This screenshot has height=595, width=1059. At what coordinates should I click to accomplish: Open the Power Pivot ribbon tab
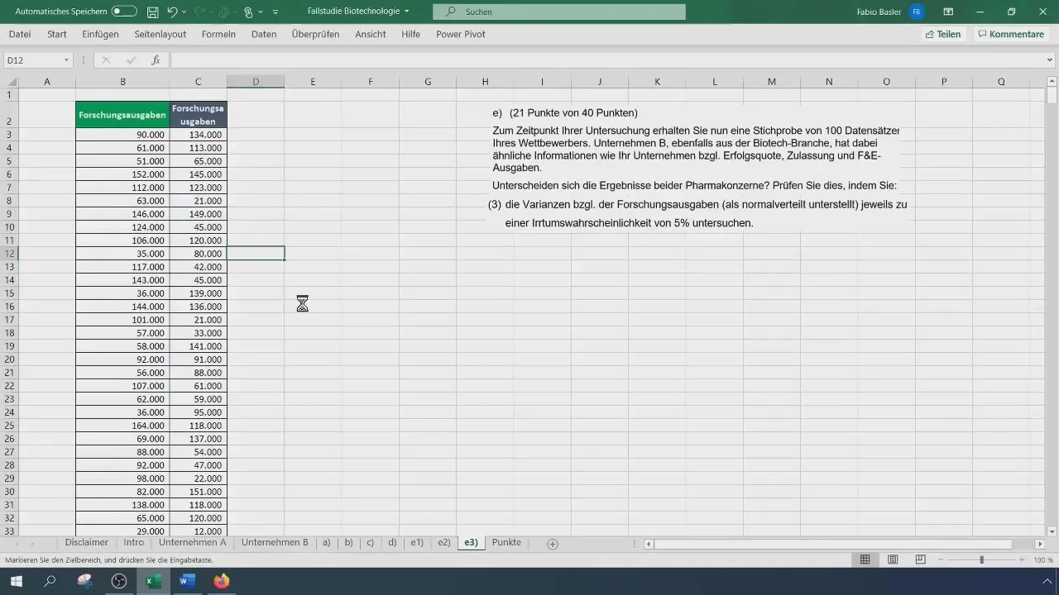(x=460, y=34)
